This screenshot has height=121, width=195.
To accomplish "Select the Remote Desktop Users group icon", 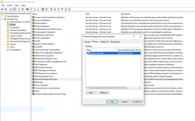I will coord(33,76).
